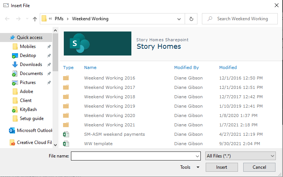Viewport: 283px width, 177px height.
Task: Click Weekend Working breadcrumb segment
Action: click(90, 19)
